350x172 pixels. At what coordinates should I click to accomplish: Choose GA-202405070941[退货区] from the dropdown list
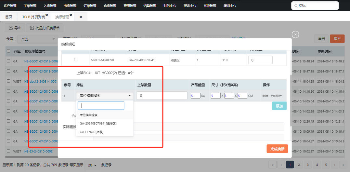click(x=105, y=124)
